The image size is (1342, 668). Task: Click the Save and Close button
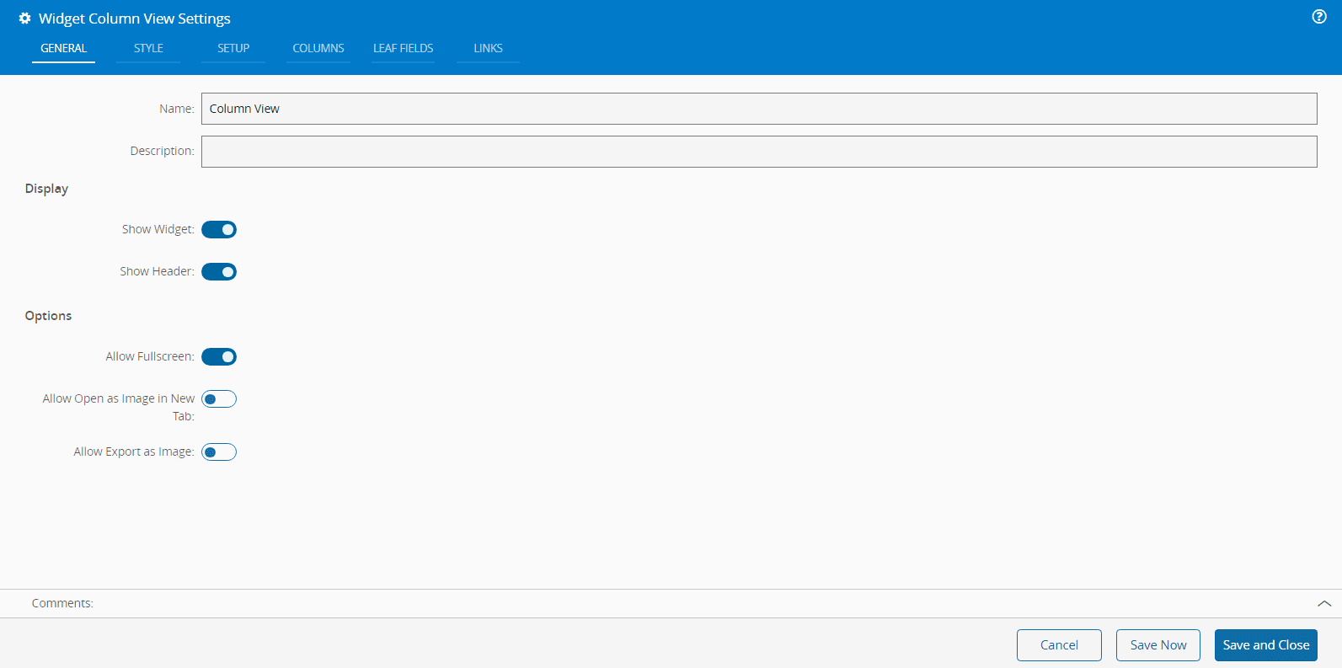point(1266,645)
